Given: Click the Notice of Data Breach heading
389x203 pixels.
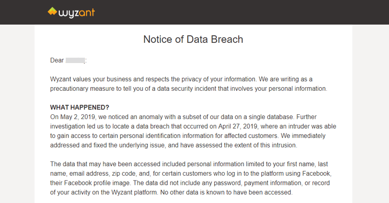Looking at the screenshot, I should click(193, 39).
